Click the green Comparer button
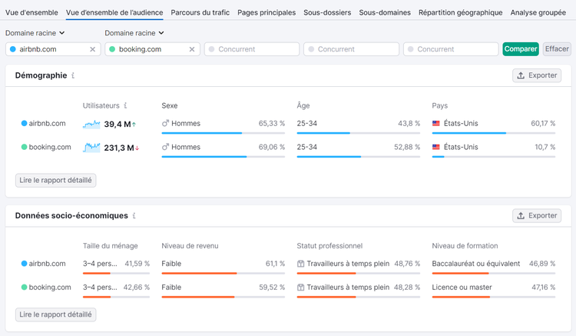Image resolution: width=576 pixels, height=336 pixels. (x=521, y=49)
